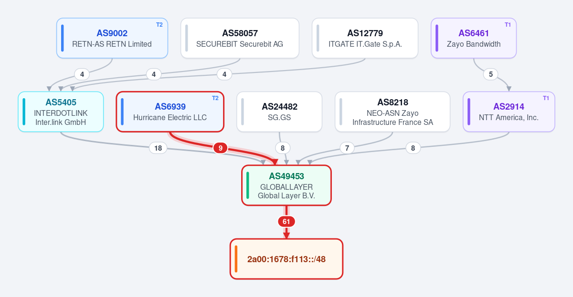
Task: Click the T2 badge on AS6939
Action: [215, 98]
